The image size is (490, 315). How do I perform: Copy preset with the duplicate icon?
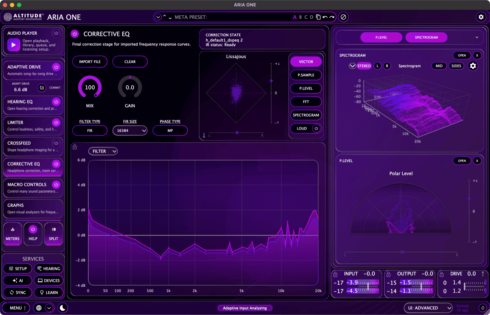pos(318,17)
